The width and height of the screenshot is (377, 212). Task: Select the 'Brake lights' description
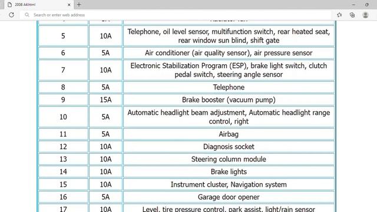pyautogui.click(x=229, y=172)
